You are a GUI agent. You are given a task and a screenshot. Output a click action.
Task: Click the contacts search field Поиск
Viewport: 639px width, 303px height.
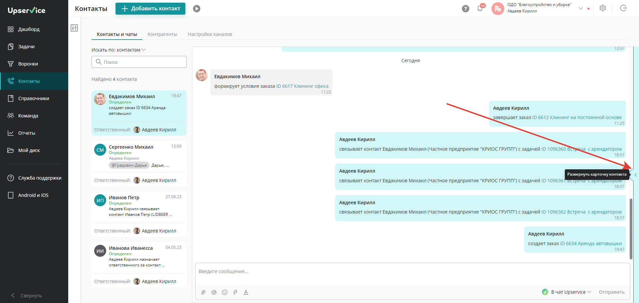click(x=139, y=62)
